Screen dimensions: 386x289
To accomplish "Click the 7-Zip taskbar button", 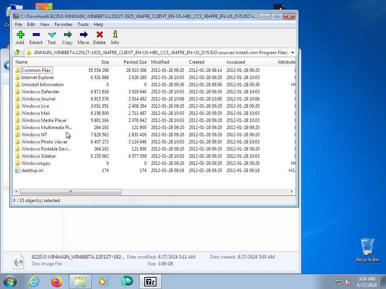I will [150, 281].
